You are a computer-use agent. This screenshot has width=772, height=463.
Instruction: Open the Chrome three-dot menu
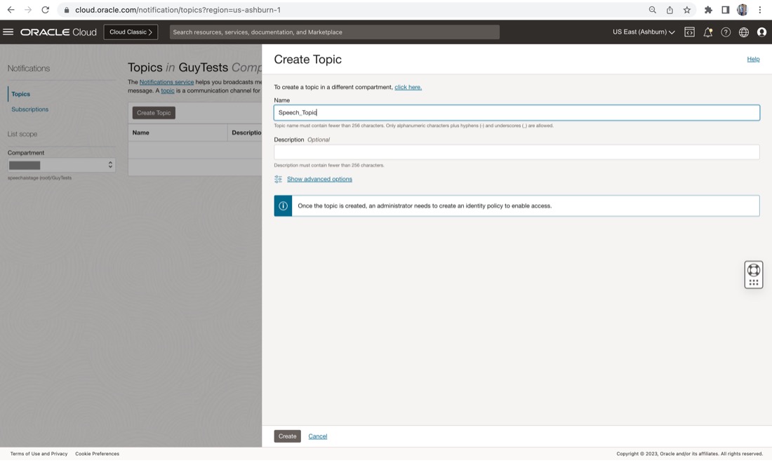(759, 10)
